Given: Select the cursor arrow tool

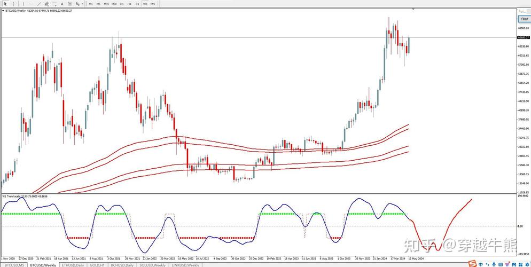Looking at the screenshot, I should pos(5,4).
